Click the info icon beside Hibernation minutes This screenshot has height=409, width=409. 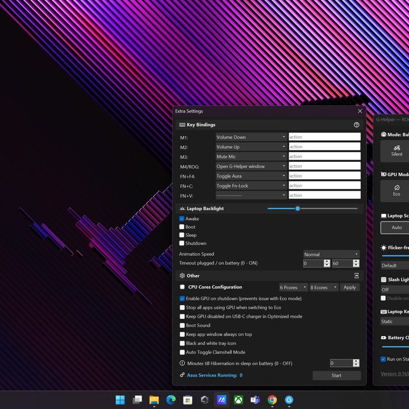pyautogui.click(x=182, y=363)
